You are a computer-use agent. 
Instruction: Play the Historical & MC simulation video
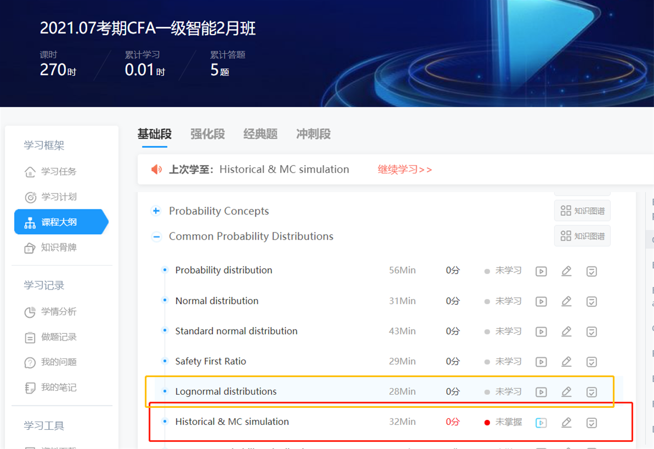[x=541, y=423]
